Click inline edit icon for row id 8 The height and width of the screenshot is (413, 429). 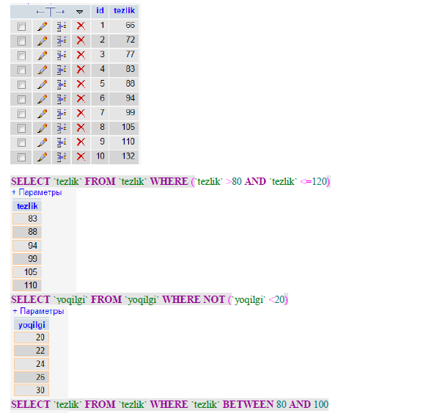coord(62,128)
